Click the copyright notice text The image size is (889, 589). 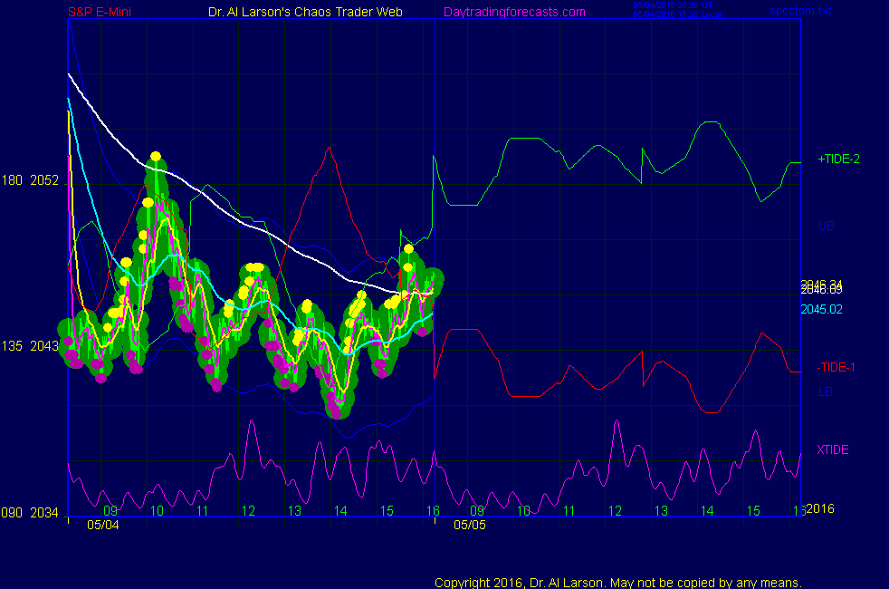click(x=618, y=583)
